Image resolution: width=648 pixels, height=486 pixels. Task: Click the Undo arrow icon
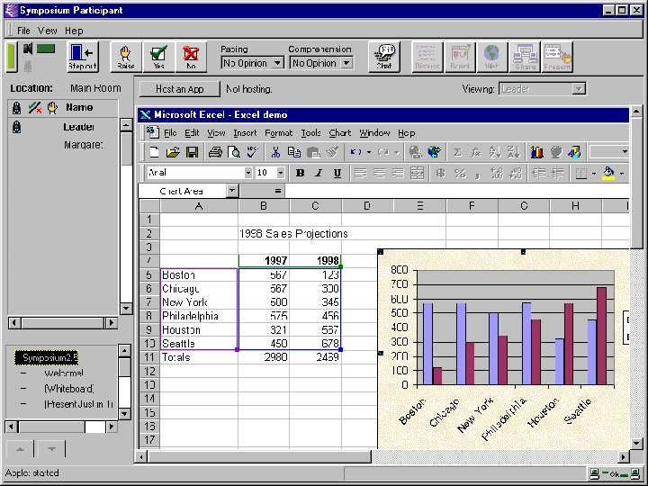pos(355,152)
